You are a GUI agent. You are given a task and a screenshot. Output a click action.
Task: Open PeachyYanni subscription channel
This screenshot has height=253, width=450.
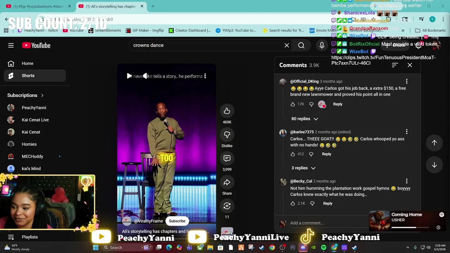pyautogui.click(x=35, y=108)
